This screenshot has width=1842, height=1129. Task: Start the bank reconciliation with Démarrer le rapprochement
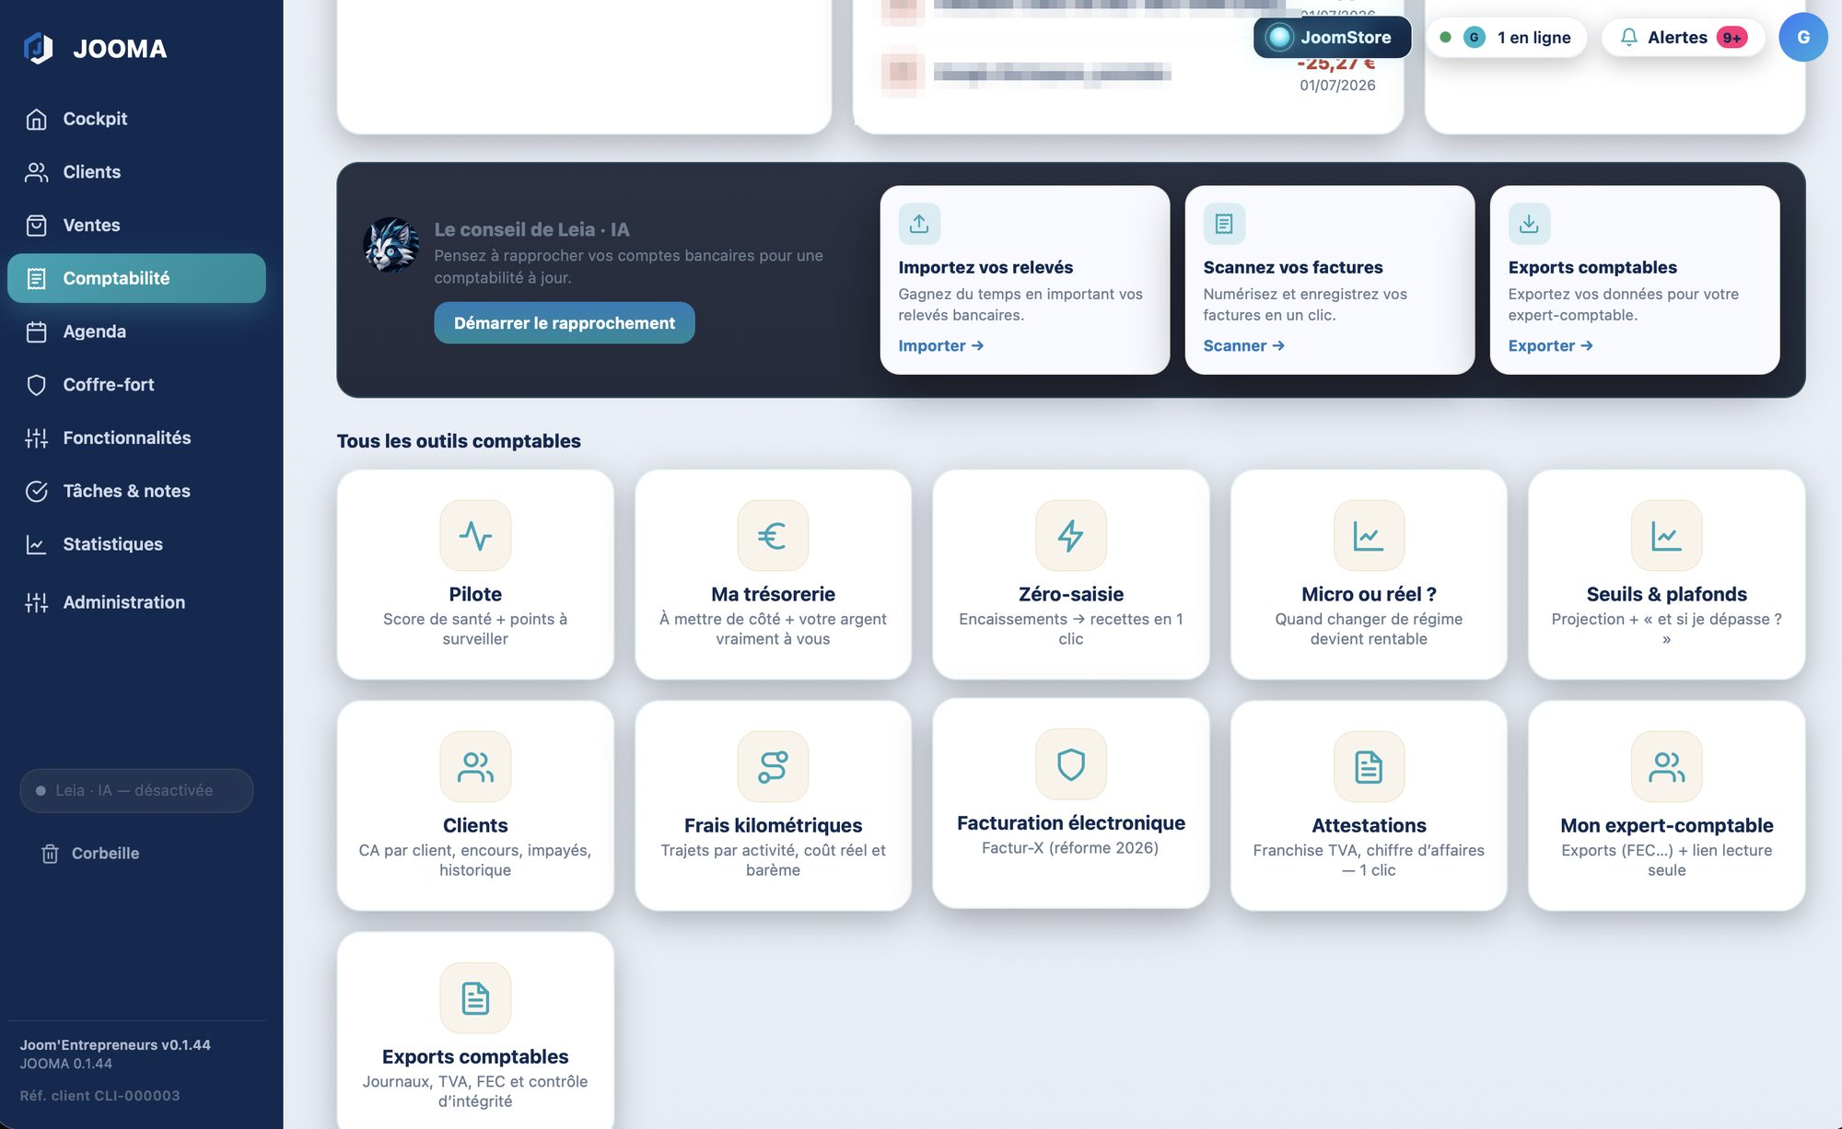(x=564, y=323)
